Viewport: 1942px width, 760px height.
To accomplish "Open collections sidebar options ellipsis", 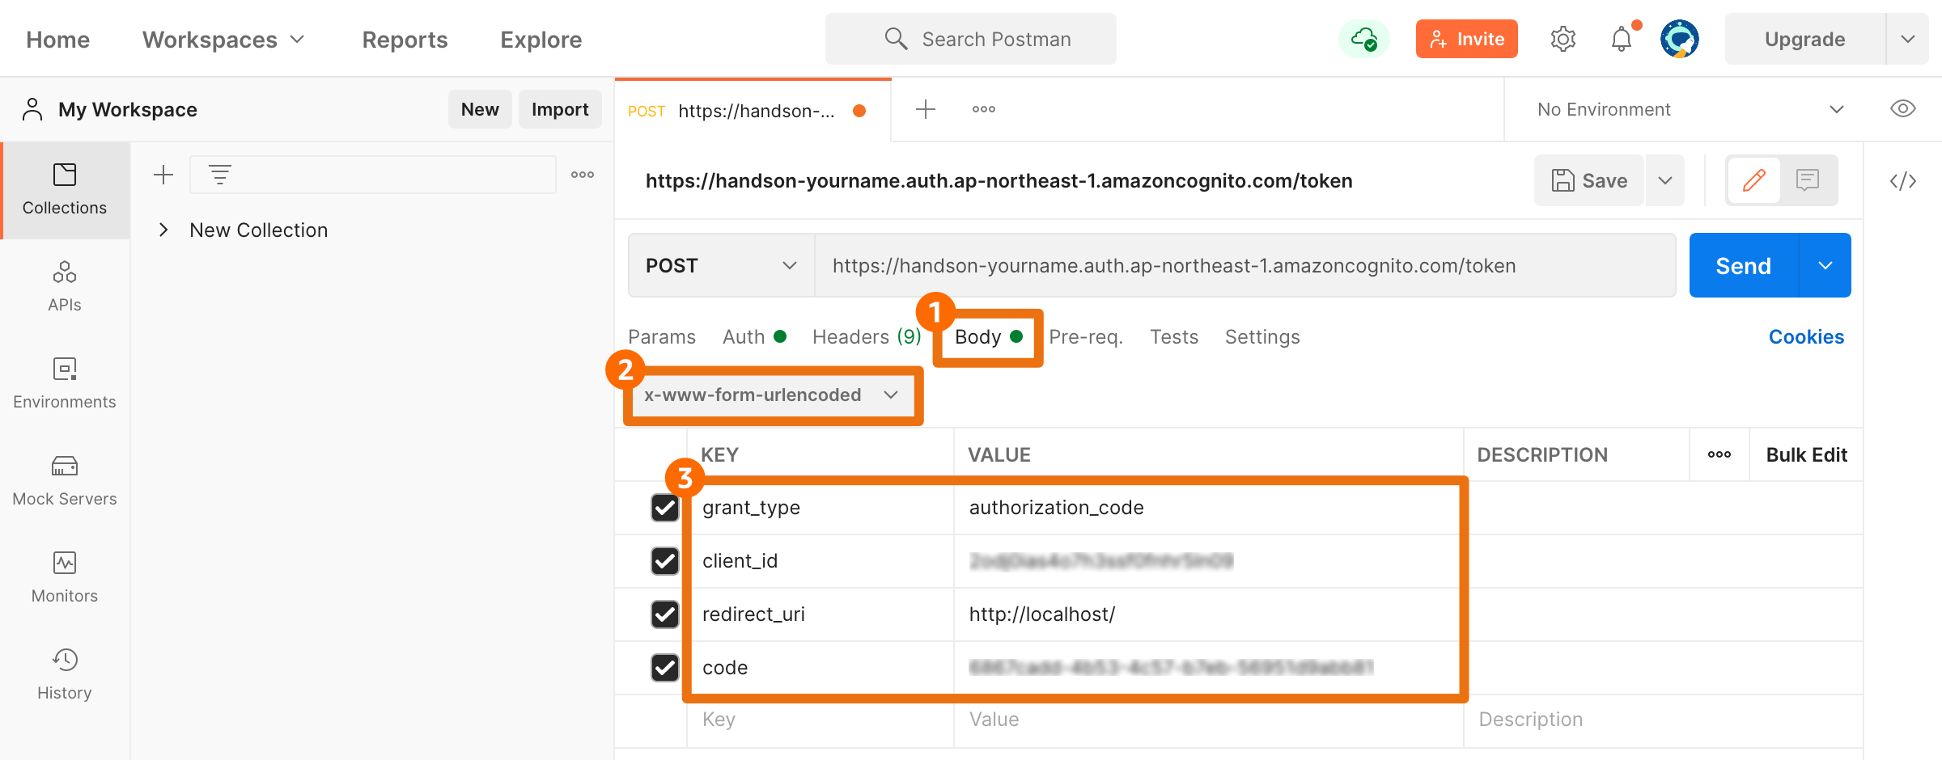I will (583, 175).
